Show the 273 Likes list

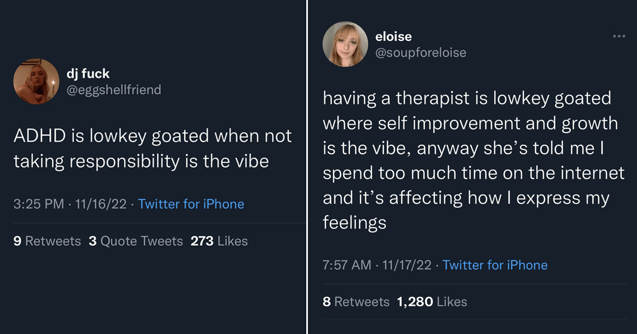(x=219, y=241)
